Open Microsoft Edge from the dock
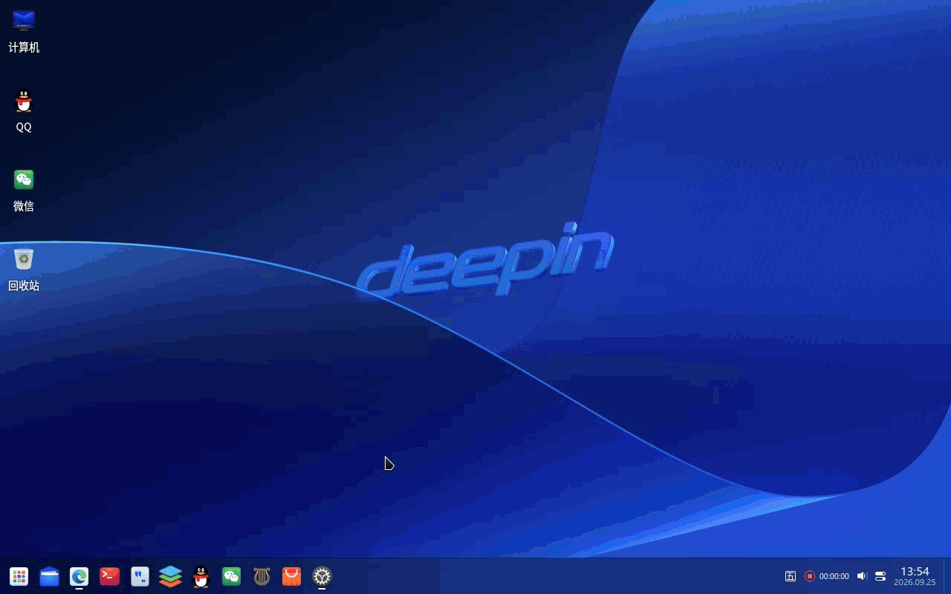 tap(79, 576)
